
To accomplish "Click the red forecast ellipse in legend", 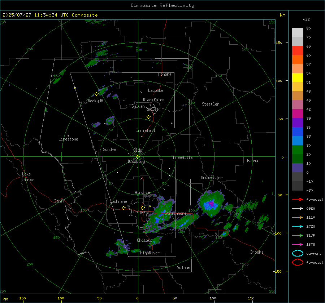I will tap(298, 262).
